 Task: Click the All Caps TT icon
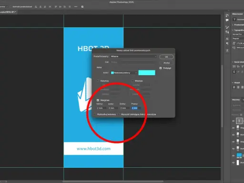[234, 67]
